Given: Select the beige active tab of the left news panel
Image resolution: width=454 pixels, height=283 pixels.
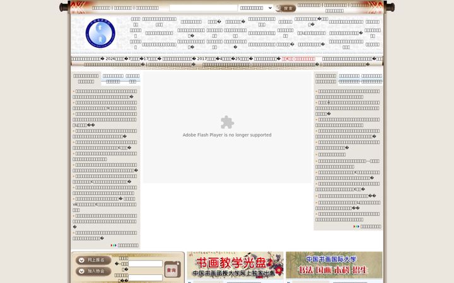Looking at the screenshot, I should click(86, 79).
